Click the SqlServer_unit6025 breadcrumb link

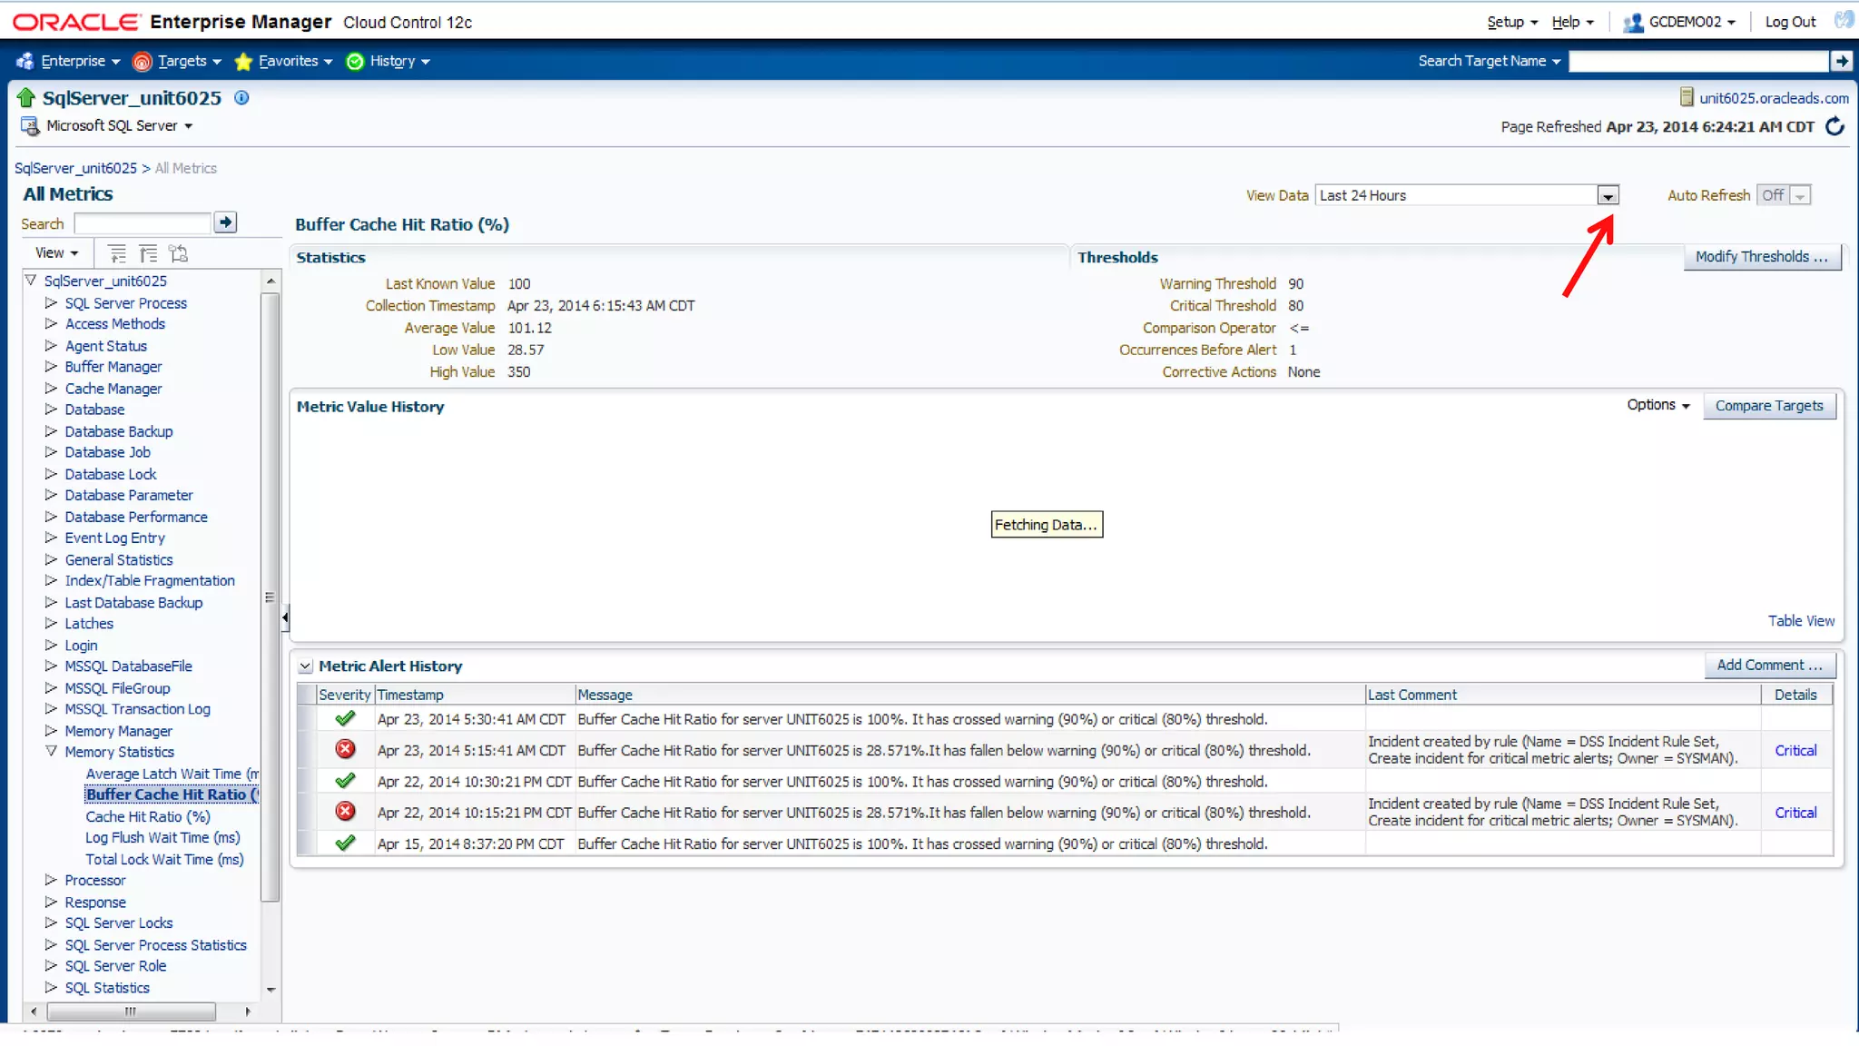pyautogui.click(x=75, y=168)
